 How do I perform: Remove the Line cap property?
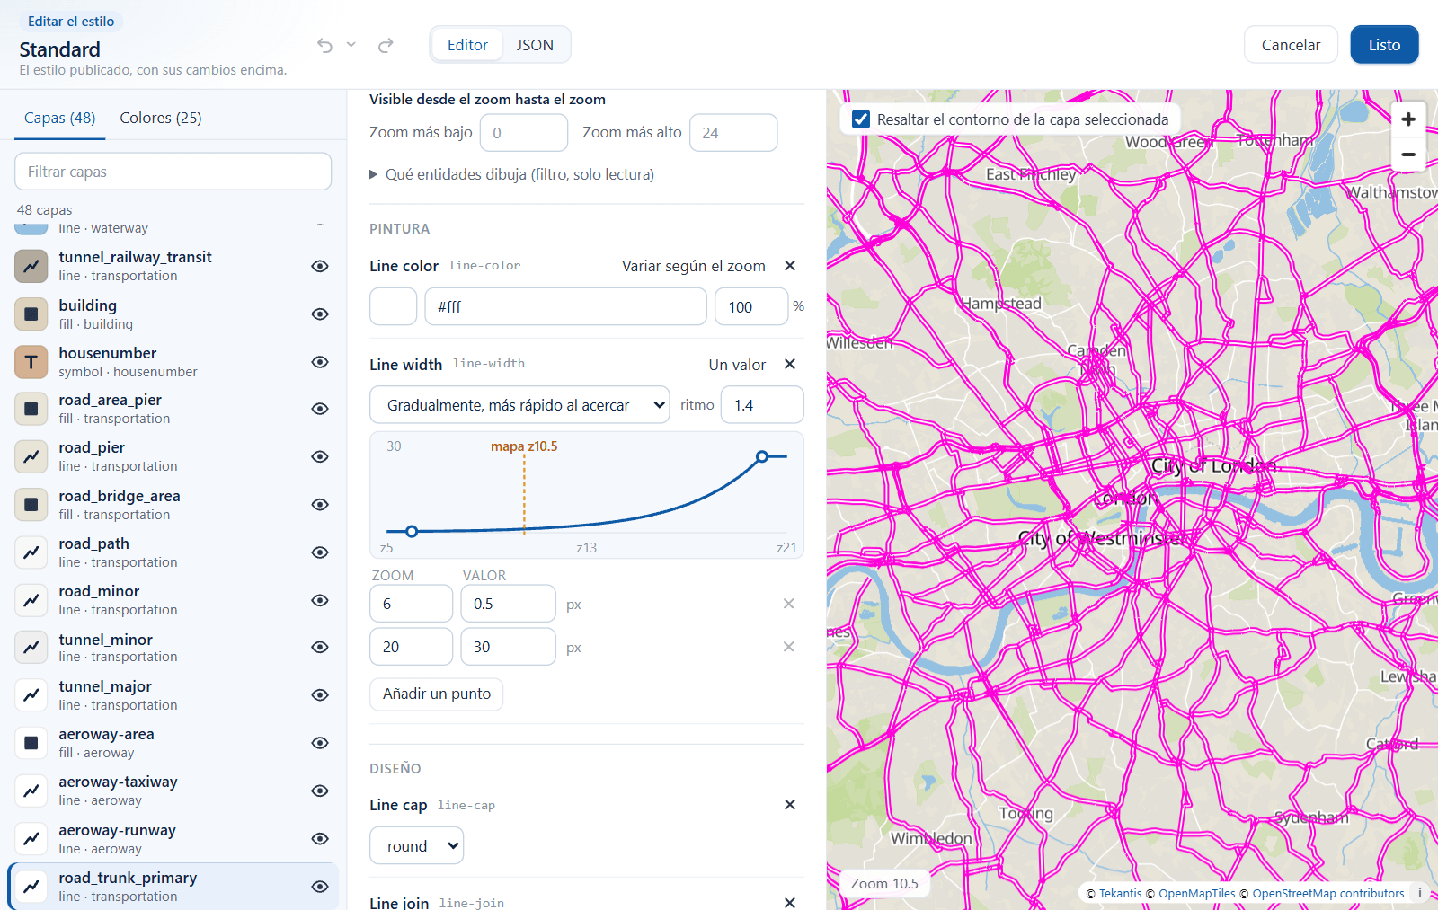pos(790,805)
